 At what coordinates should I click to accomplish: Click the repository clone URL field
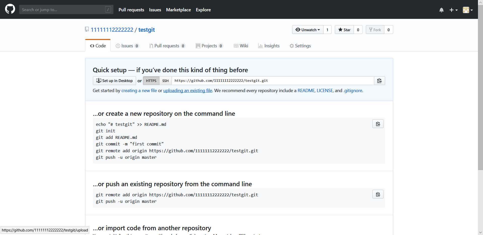point(273,81)
